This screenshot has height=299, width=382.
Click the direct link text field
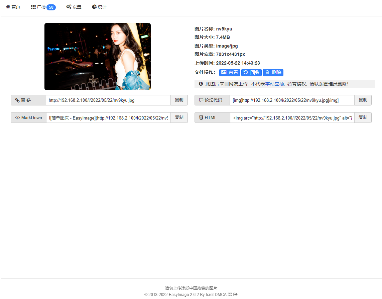pos(108,100)
